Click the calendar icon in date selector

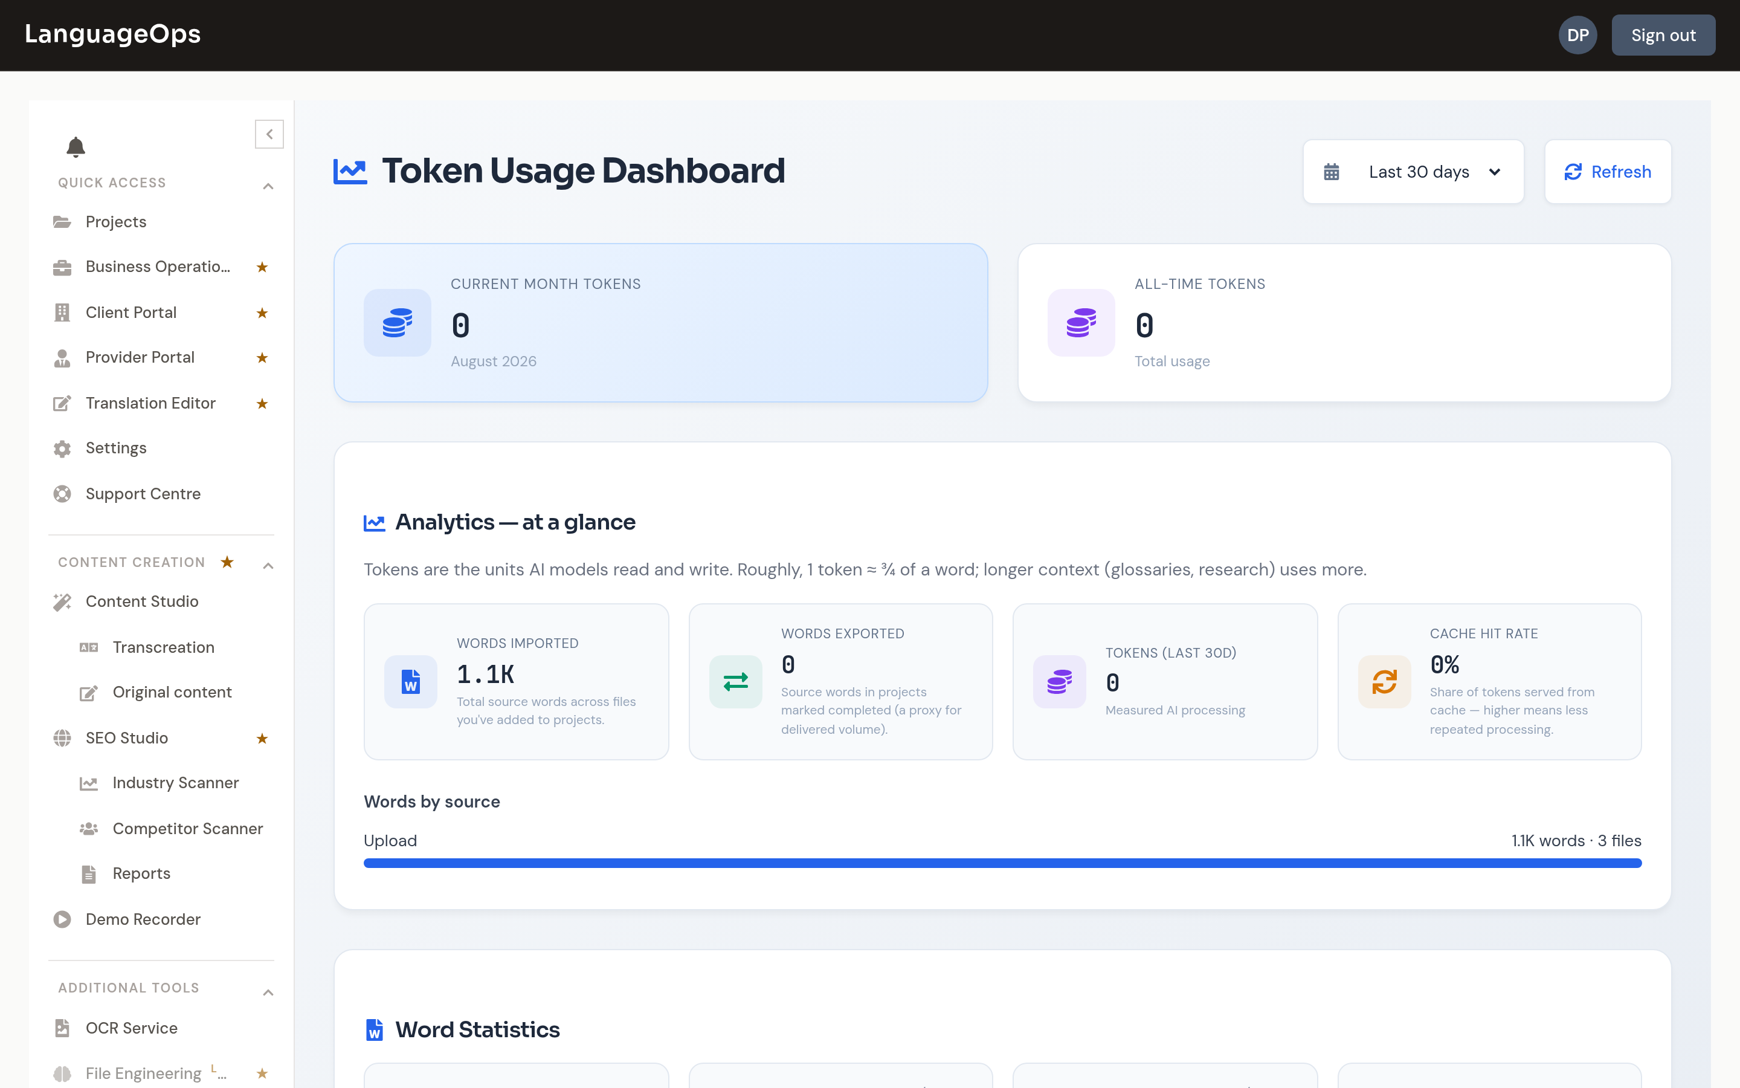(x=1331, y=172)
